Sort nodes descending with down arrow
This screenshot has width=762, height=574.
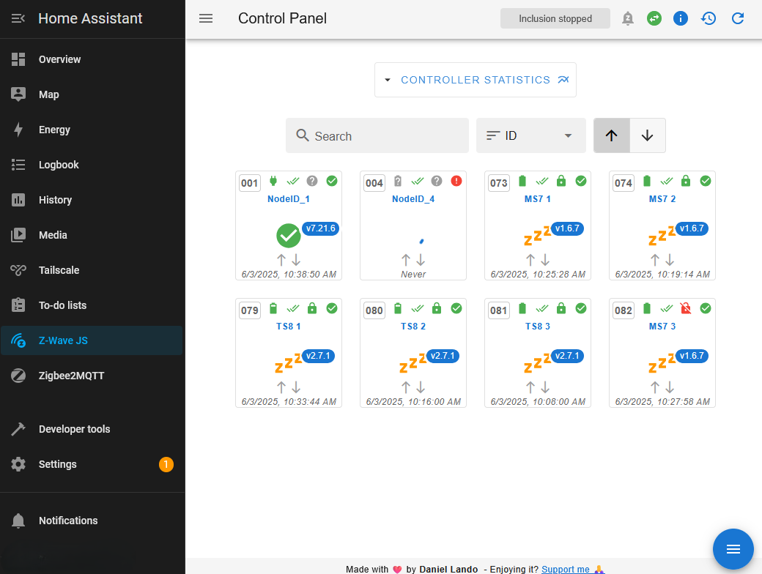point(647,135)
